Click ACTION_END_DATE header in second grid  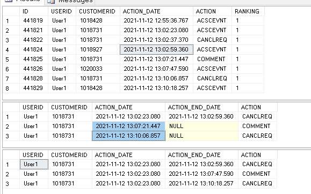click(x=202, y=107)
